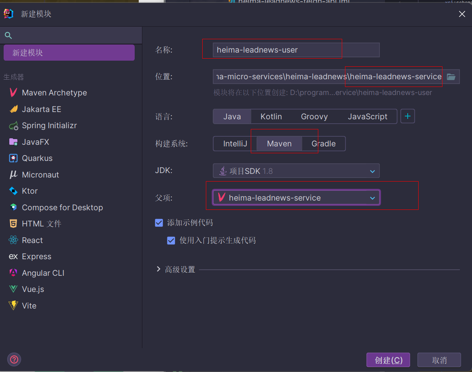Image resolution: width=472 pixels, height=372 pixels.
Task: Toggle the 使用入门提示生成代码 checkbox
Action: pyautogui.click(x=171, y=241)
